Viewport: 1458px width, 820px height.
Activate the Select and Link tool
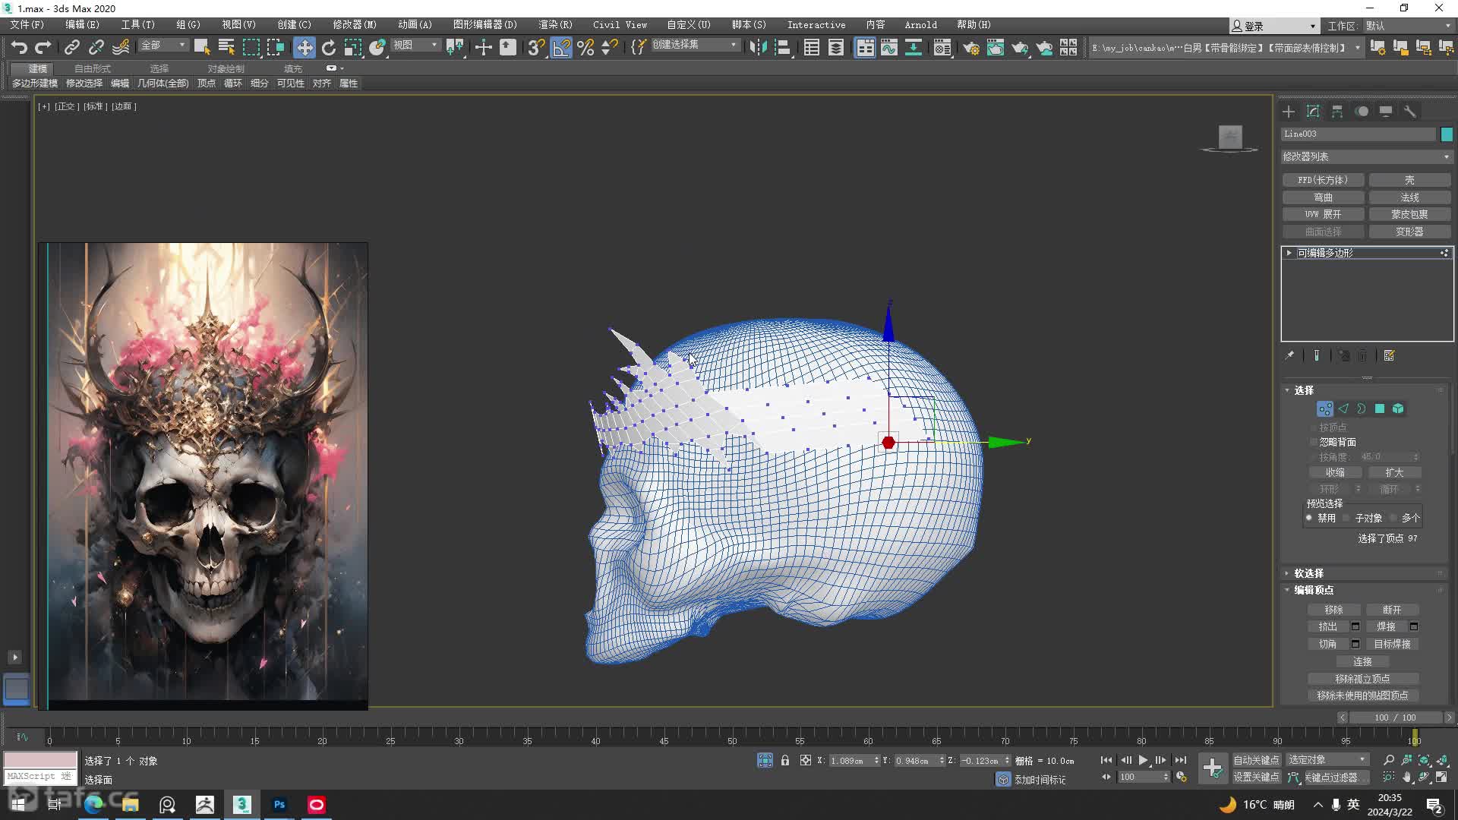tap(71, 47)
